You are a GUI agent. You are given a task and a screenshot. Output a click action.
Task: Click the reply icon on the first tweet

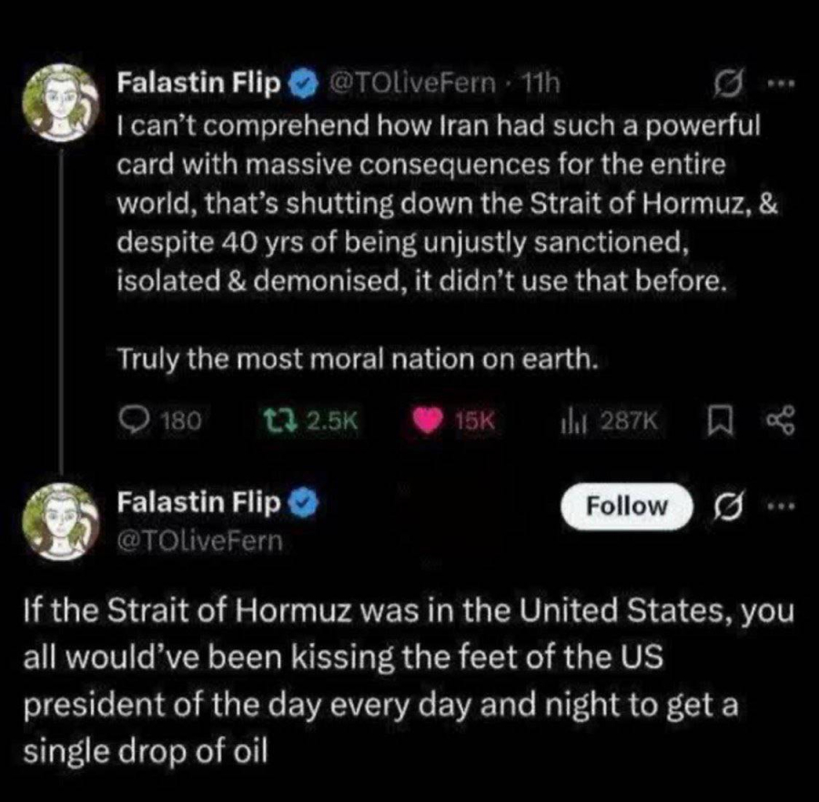(x=135, y=417)
